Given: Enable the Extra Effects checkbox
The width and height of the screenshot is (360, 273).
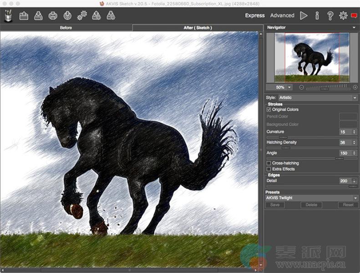Looking at the screenshot, I should tap(269, 169).
